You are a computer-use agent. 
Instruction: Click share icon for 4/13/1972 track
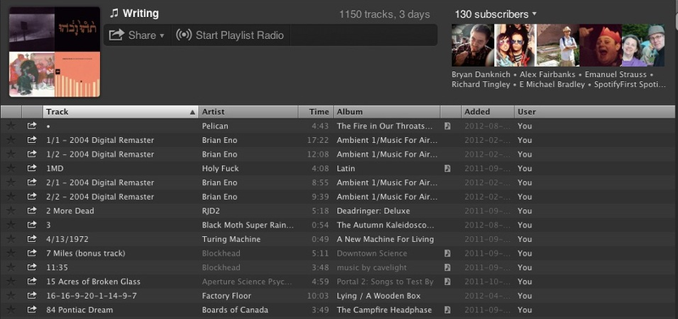(31, 239)
